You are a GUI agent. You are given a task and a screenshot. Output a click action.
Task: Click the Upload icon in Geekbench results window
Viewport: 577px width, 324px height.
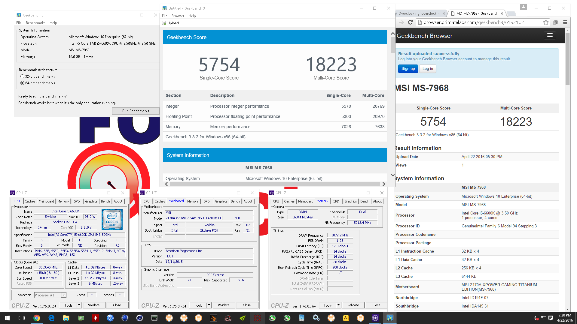pyautogui.click(x=164, y=23)
